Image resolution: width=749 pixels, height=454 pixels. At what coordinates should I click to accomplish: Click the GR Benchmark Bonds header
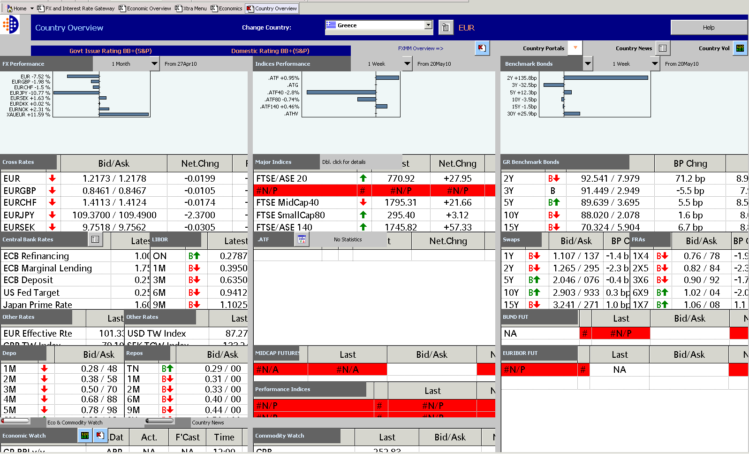(x=565, y=162)
